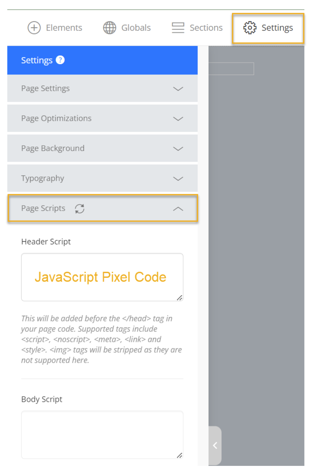Expand the Page Settings section chevron
The height and width of the screenshot is (475, 311).
[x=178, y=89]
